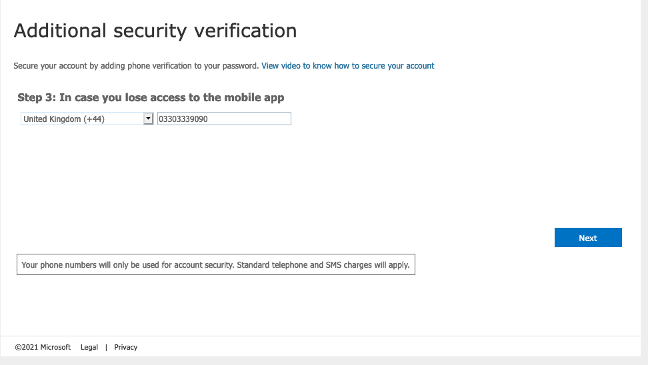Open the Privacy footer link

[x=125, y=347]
